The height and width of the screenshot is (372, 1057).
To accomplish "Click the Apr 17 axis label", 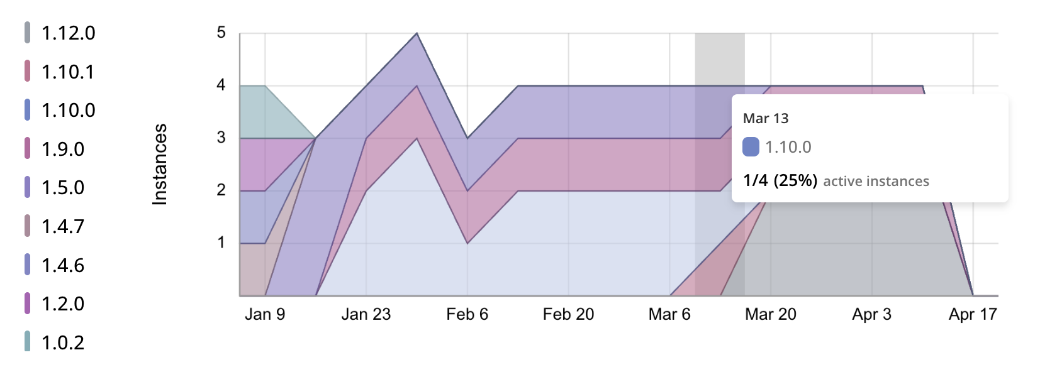I will point(973,314).
